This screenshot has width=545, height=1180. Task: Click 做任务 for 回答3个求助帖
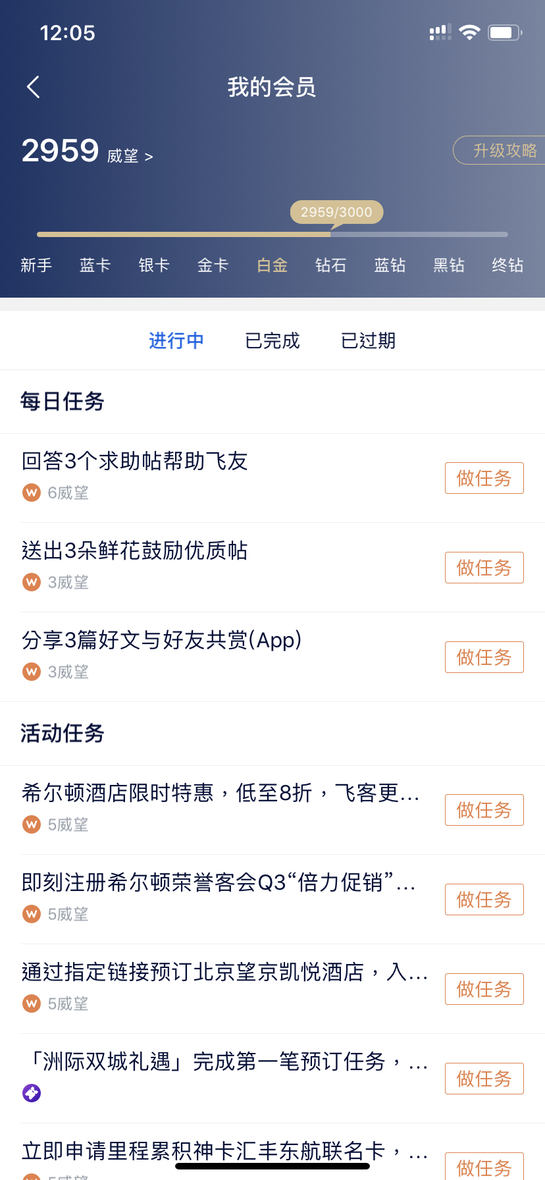click(484, 478)
